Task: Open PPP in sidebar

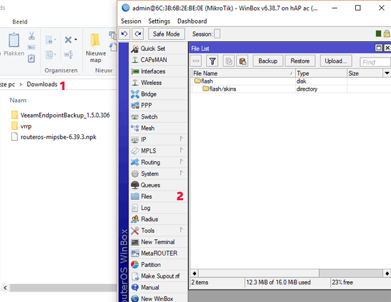Action: 158,105
